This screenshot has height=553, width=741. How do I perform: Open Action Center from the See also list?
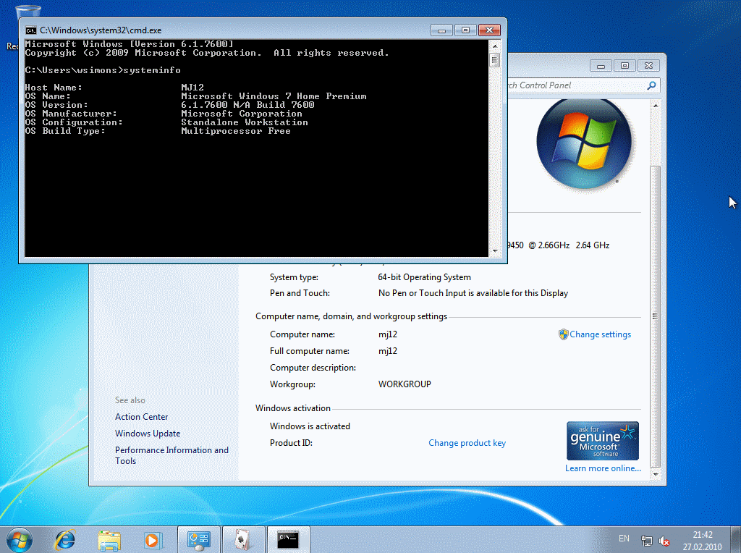pyautogui.click(x=141, y=417)
